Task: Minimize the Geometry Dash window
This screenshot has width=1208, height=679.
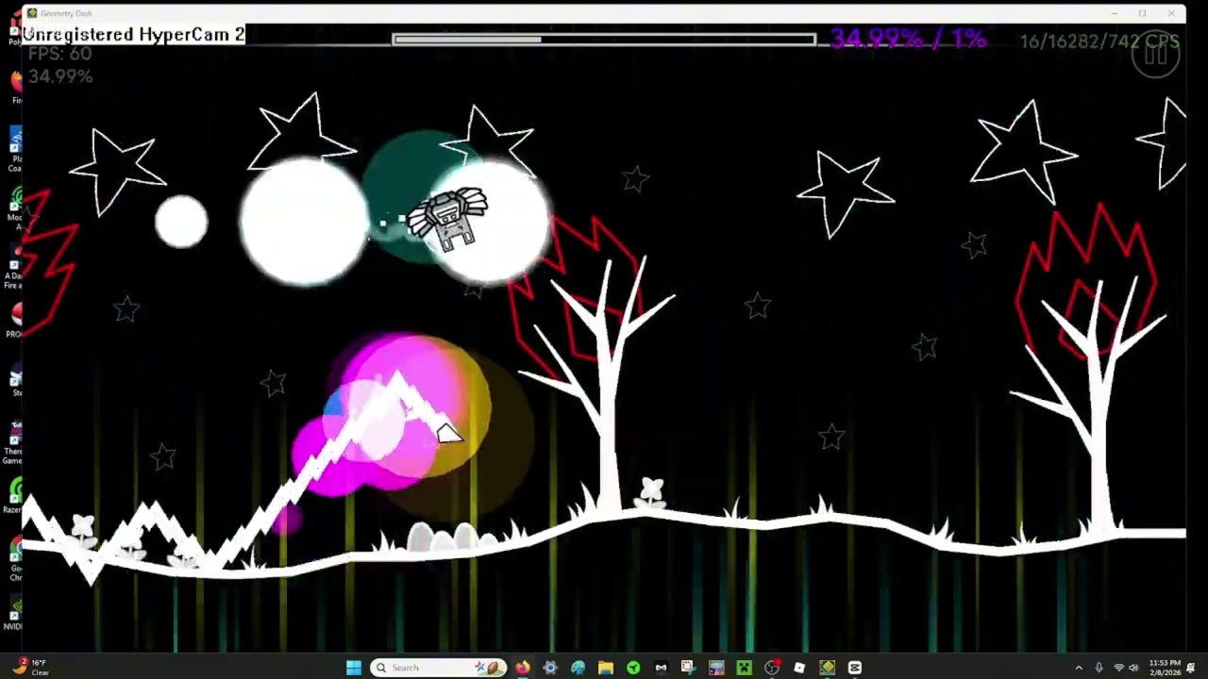Action: point(1114,13)
